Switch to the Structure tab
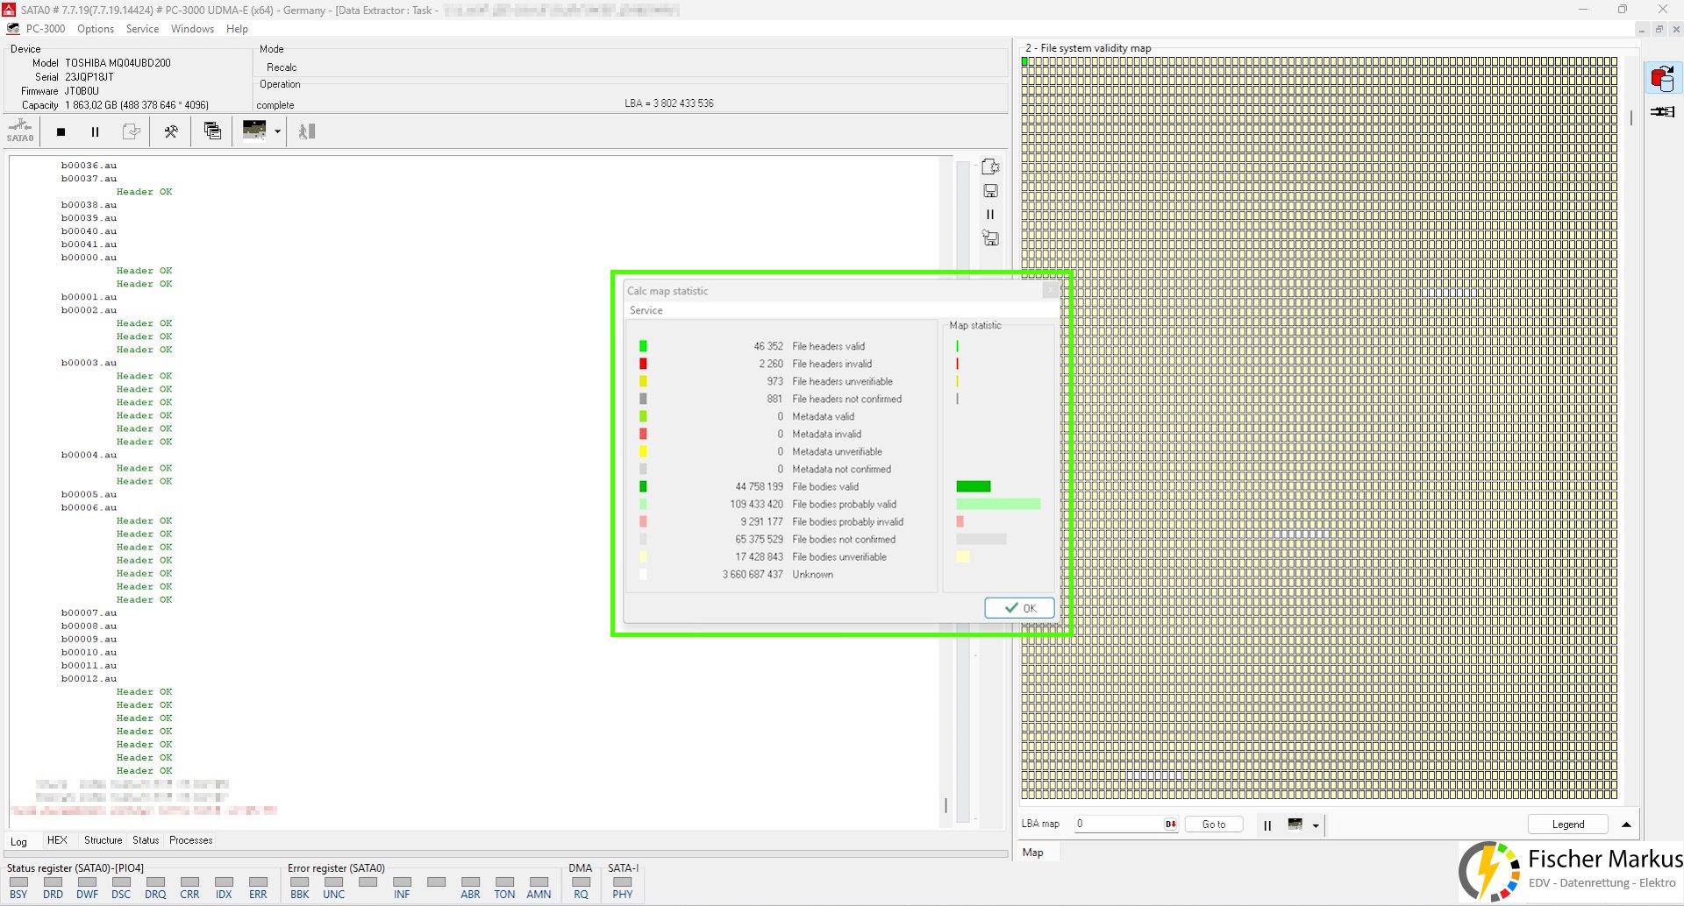This screenshot has width=1684, height=906. point(103,840)
